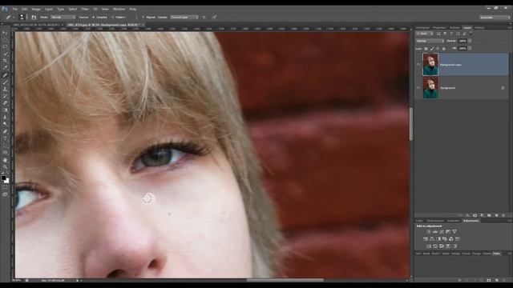Image resolution: width=513 pixels, height=288 pixels.
Task: Toggle lock image pixels
Action: pos(432,49)
